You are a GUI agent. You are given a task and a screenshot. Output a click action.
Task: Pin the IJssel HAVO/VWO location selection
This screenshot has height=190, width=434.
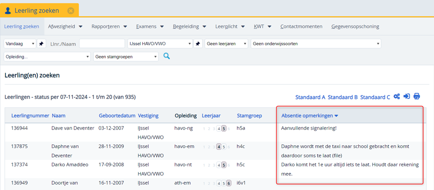point(198,44)
